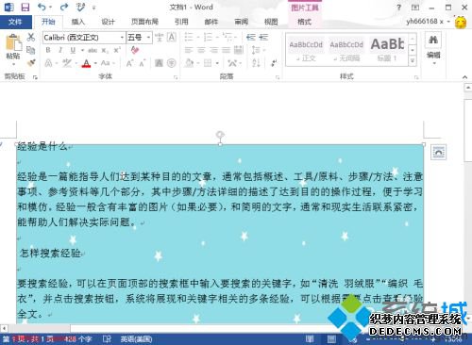Click the Increase Indent icon
The width and height of the screenshot is (472, 345).
coord(263,37)
